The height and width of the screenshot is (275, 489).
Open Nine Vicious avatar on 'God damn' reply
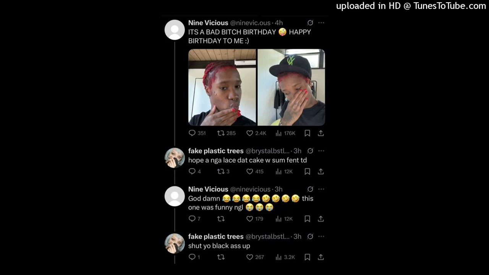[175, 196]
